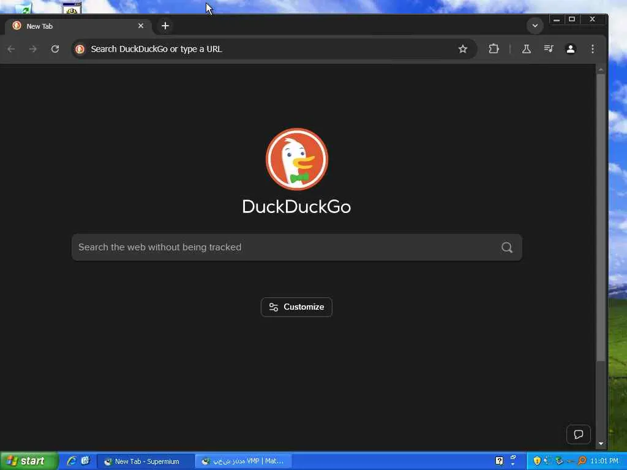Click the scrollbar up arrow
The width and height of the screenshot is (627, 470).
click(x=601, y=70)
